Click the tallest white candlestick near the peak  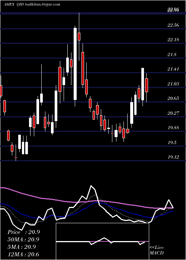click(x=75, y=64)
